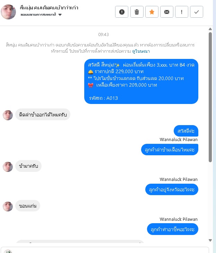Click the chat scrollbar thumb
This screenshot has height=253, width=216.
210,97
